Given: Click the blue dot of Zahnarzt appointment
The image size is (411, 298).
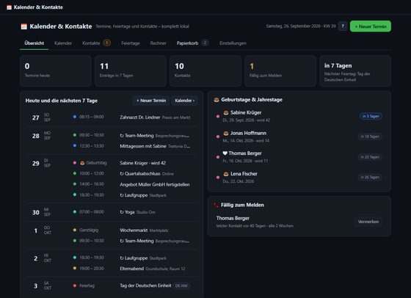Looking at the screenshot, I should click(75, 117).
